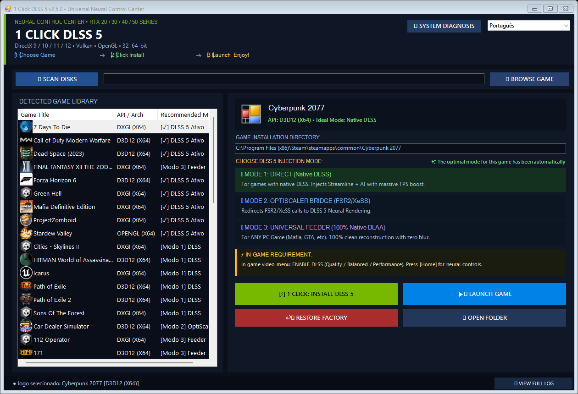
Task: Click the app icon in title bar
Action: [x=8, y=9]
